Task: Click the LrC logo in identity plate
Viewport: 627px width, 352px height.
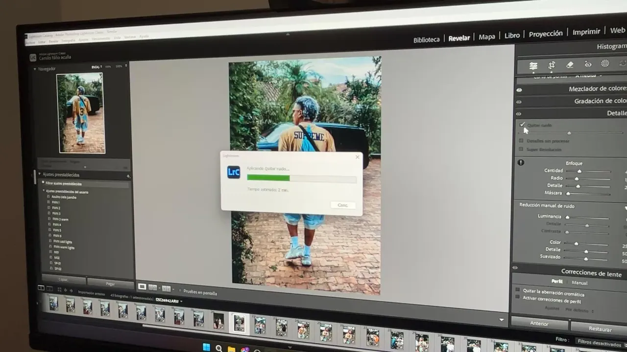Action: [33, 57]
